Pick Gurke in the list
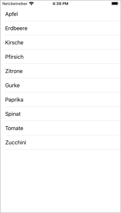Viewport: 121px width, 213px height. pos(60,85)
